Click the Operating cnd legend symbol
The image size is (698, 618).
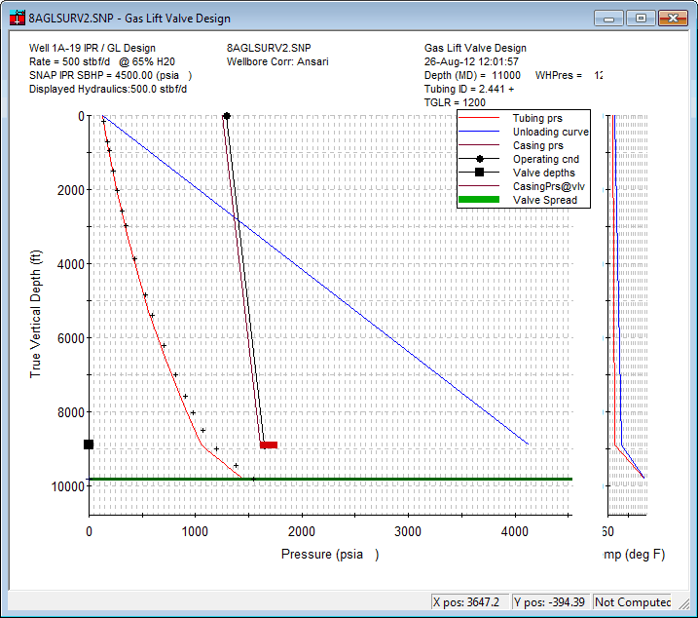[x=480, y=159]
